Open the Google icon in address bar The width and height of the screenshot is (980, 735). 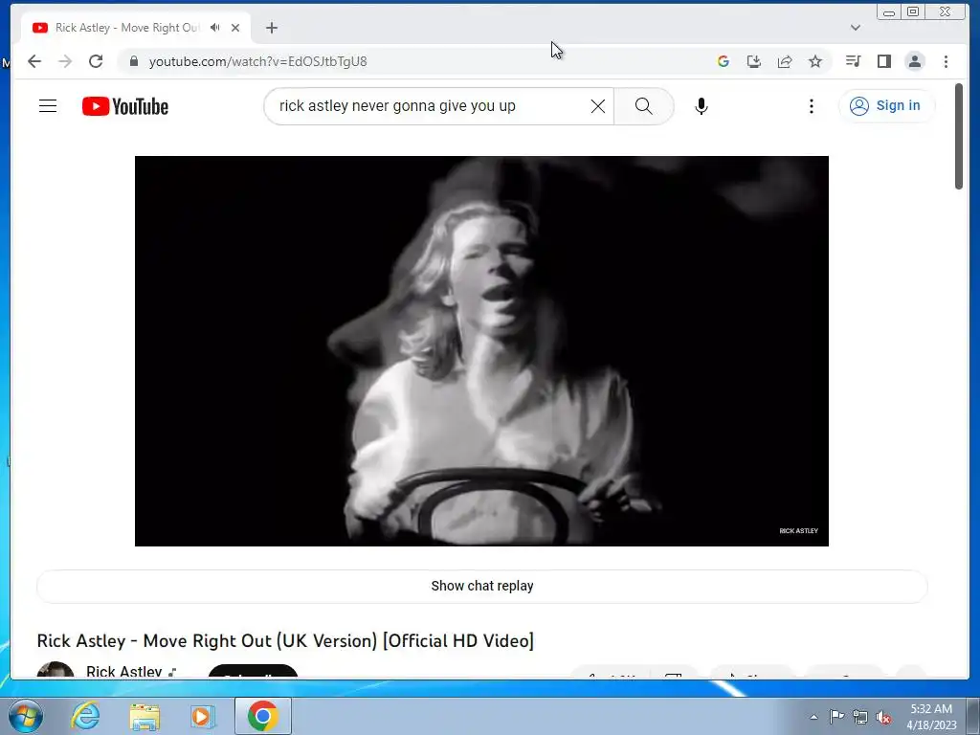tap(724, 61)
